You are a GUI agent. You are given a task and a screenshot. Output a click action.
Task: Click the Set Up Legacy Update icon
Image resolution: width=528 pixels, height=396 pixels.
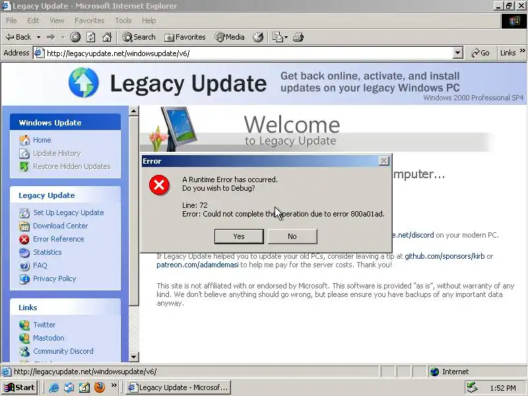[x=24, y=213]
